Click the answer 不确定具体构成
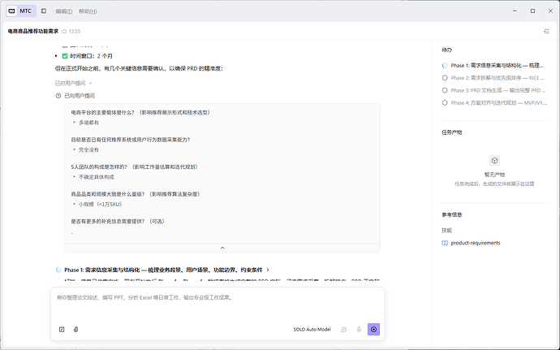The width and height of the screenshot is (560, 350). coord(96,177)
